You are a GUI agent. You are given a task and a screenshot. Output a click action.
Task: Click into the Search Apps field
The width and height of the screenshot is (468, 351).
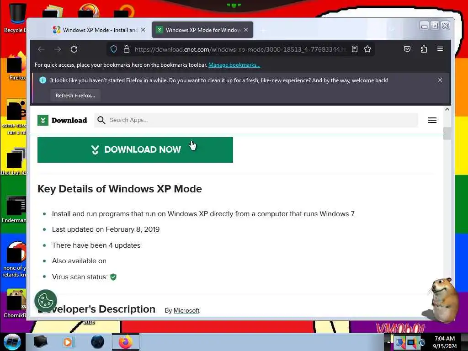coord(256,120)
